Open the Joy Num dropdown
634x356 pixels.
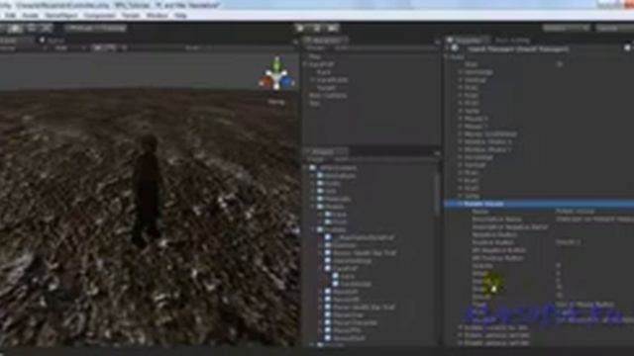pyautogui.click(x=594, y=319)
